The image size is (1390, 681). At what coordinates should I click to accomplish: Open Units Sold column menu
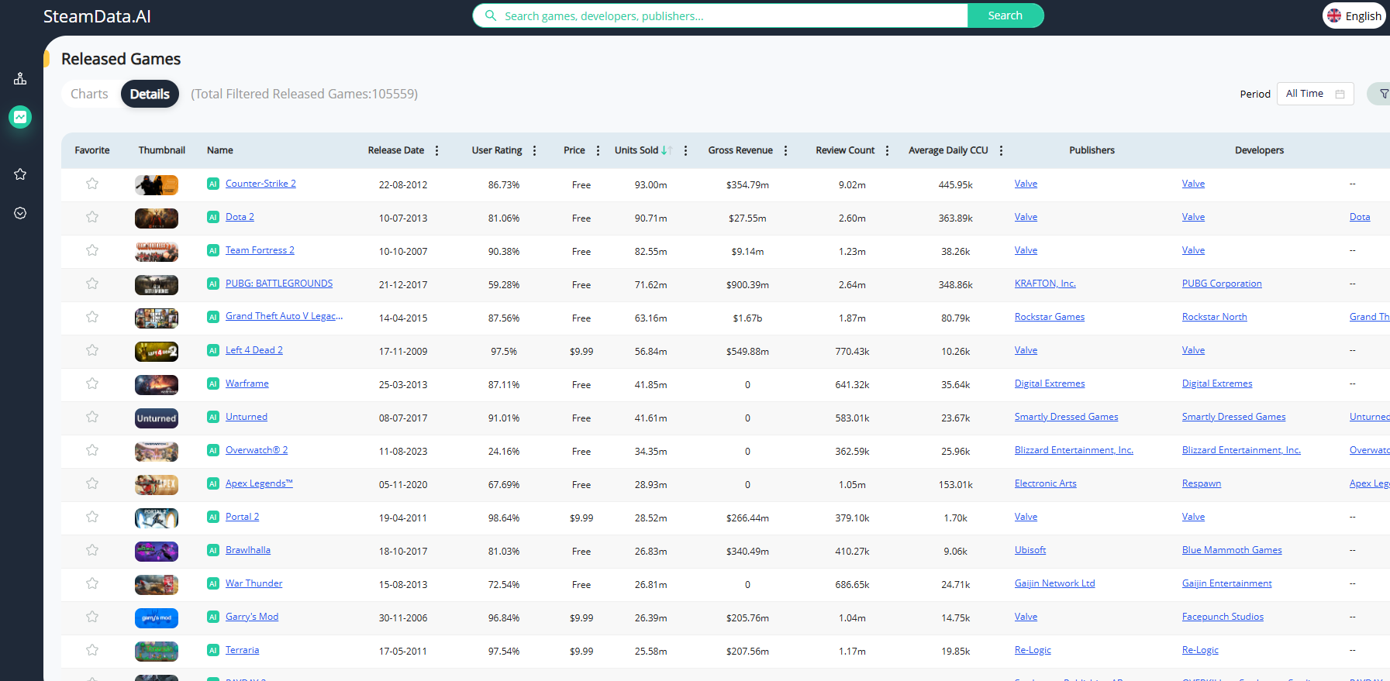(685, 150)
